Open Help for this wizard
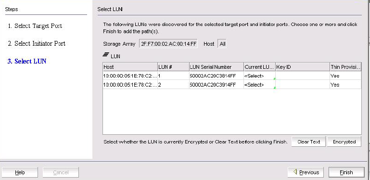 pyautogui.click(x=20, y=172)
